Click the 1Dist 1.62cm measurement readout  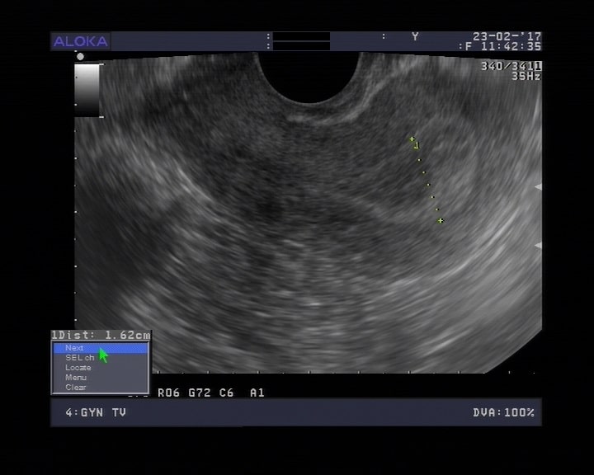click(101, 335)
